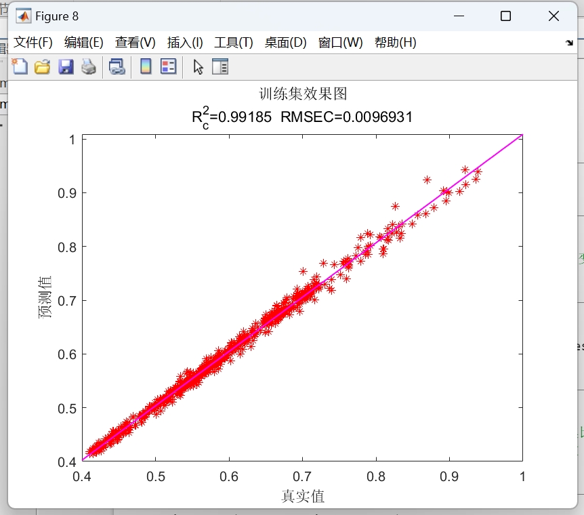
Task: Click the link plot toolbar icon
Action: 116,66
